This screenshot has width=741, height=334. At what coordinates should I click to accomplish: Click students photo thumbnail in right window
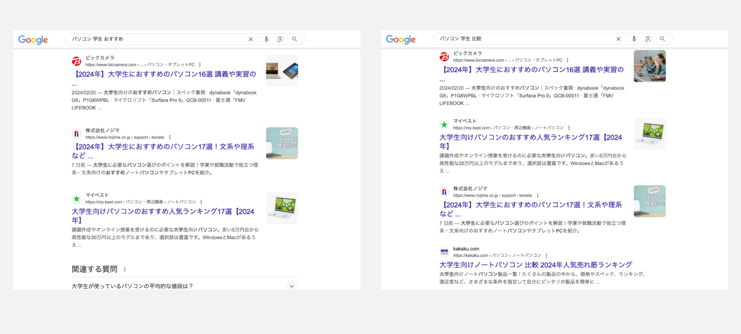coord(650,66)
